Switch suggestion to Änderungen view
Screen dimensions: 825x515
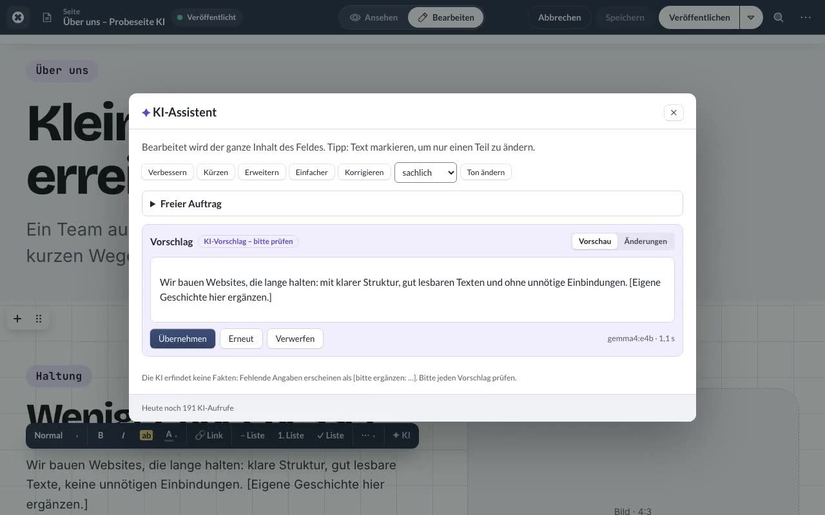click(x=645, y=241)
